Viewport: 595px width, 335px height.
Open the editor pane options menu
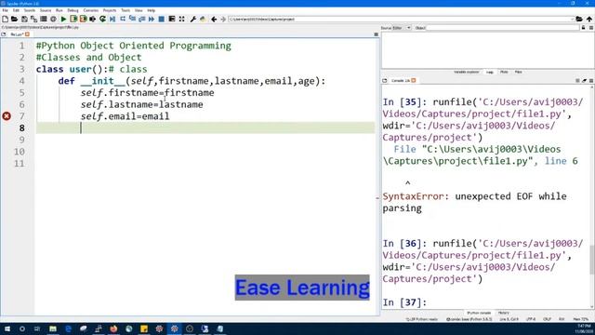click(x=376, y=34)
